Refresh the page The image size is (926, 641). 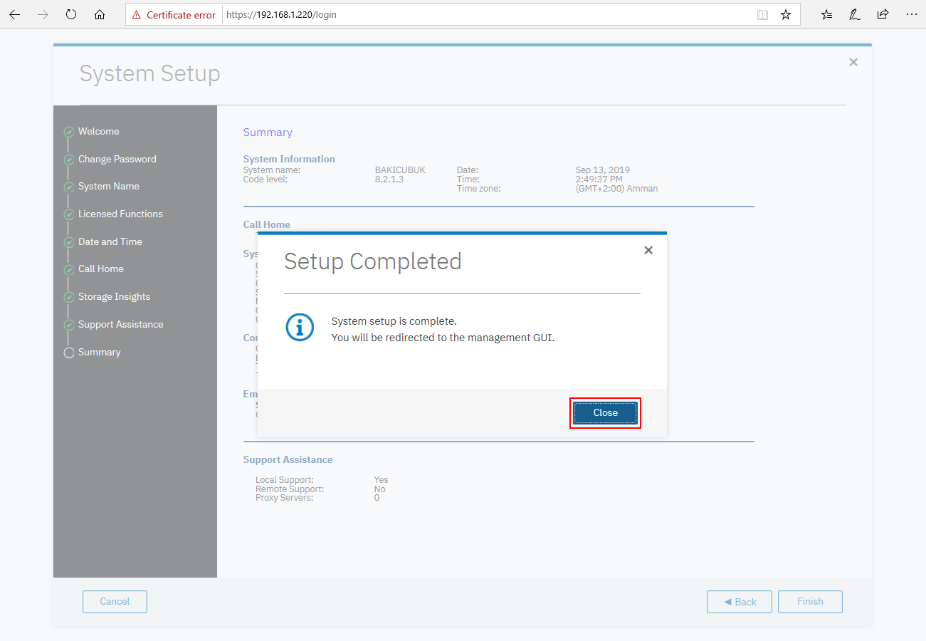(x=71, y=14)
